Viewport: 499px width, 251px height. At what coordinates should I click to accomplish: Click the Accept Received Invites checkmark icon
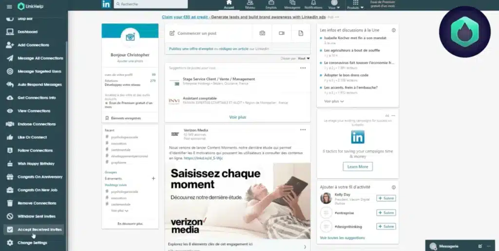tap(10, 230)
